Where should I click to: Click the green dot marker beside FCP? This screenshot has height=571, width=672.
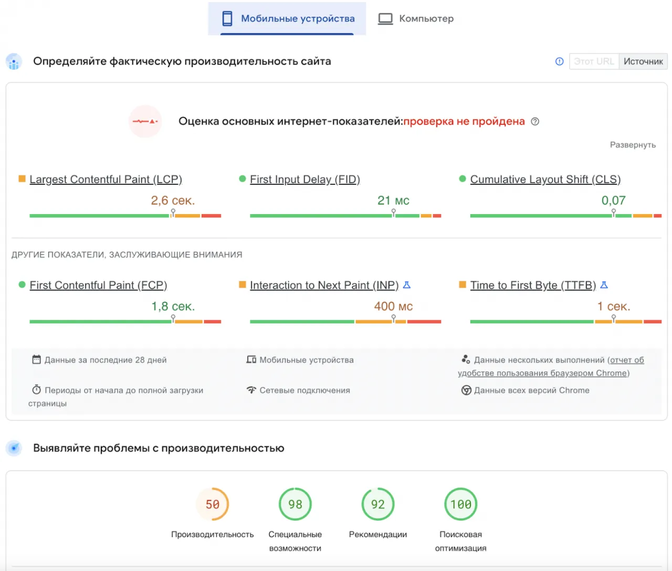tap(22, 285)
